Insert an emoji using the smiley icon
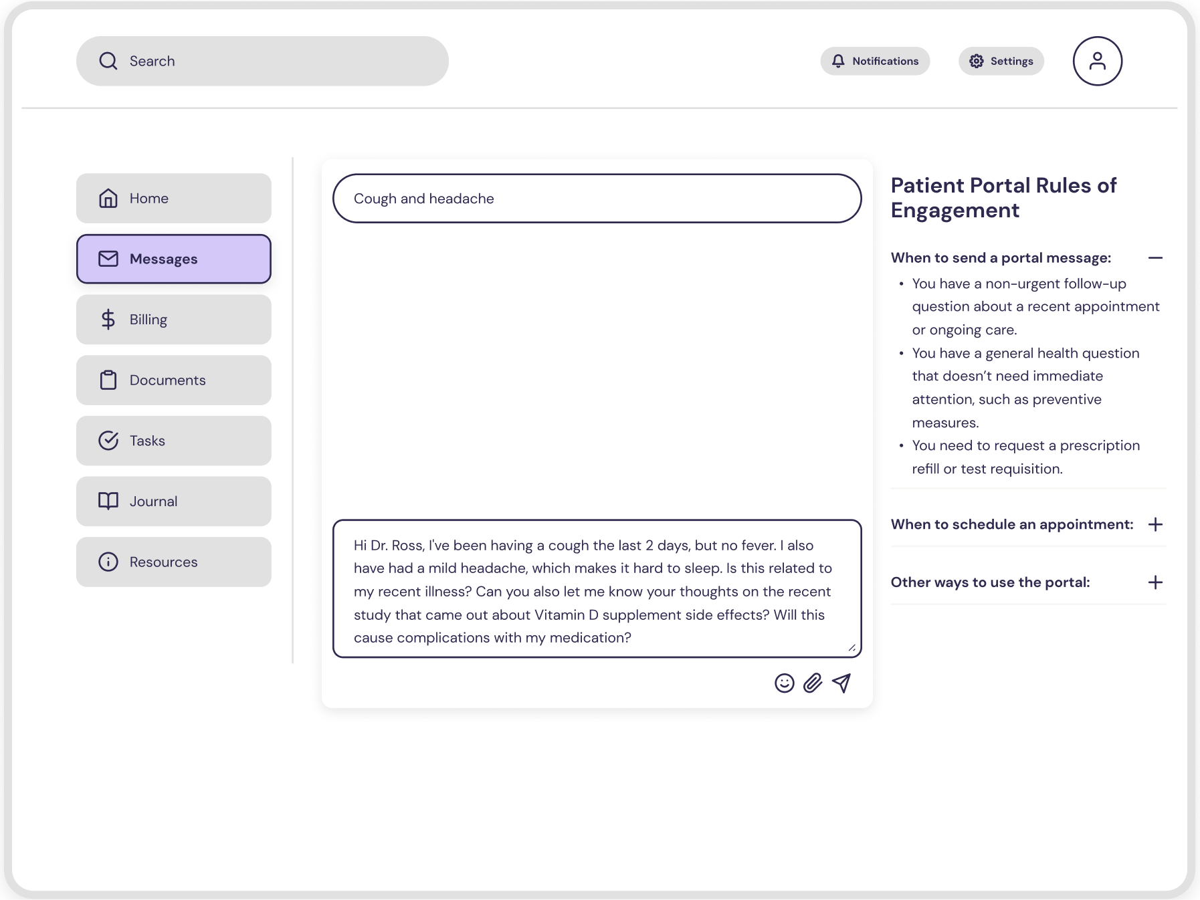Image resolution: width=1200 pixels, height=900 pixels. tap(785, 684)
